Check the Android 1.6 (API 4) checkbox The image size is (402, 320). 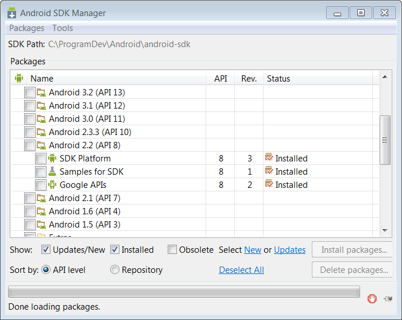coord(30,211)
